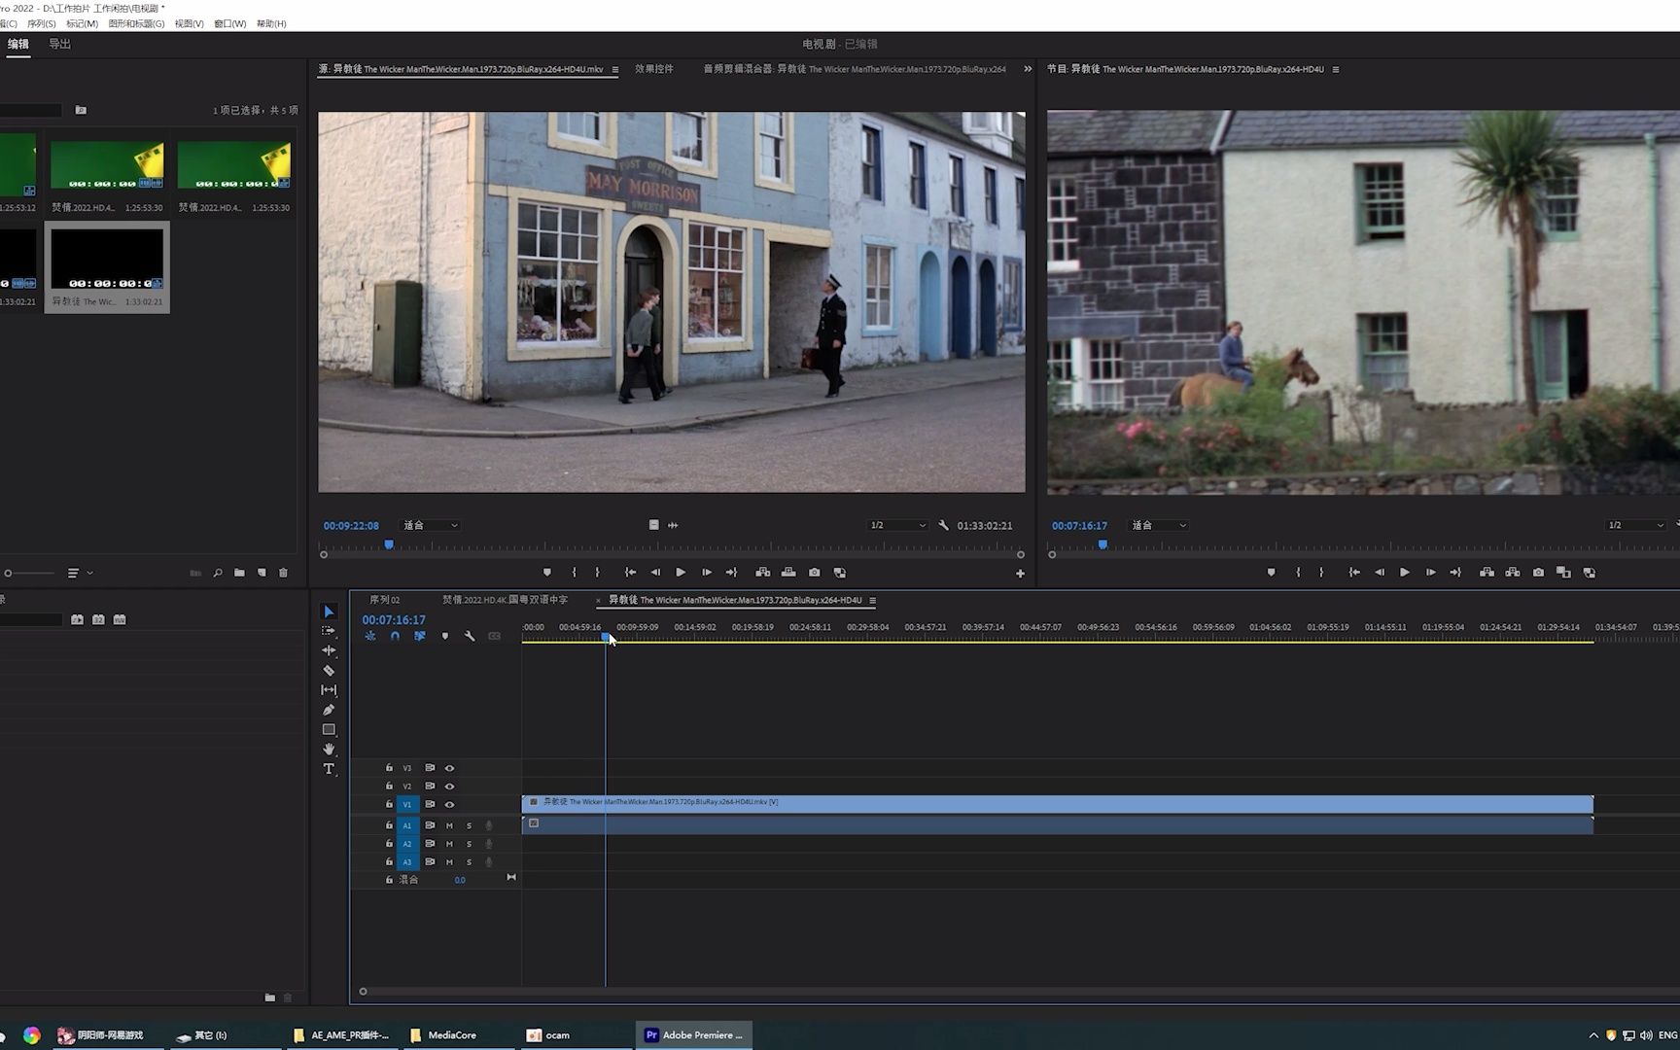Select the Hand tool
Viewport: 1680px width, 1050px height.
(x=329, y=749)
